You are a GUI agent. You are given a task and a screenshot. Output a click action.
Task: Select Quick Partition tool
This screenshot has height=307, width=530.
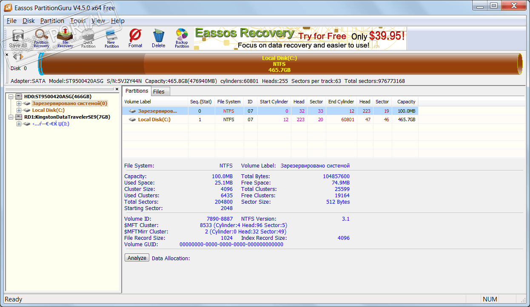[x=88, y=38]
